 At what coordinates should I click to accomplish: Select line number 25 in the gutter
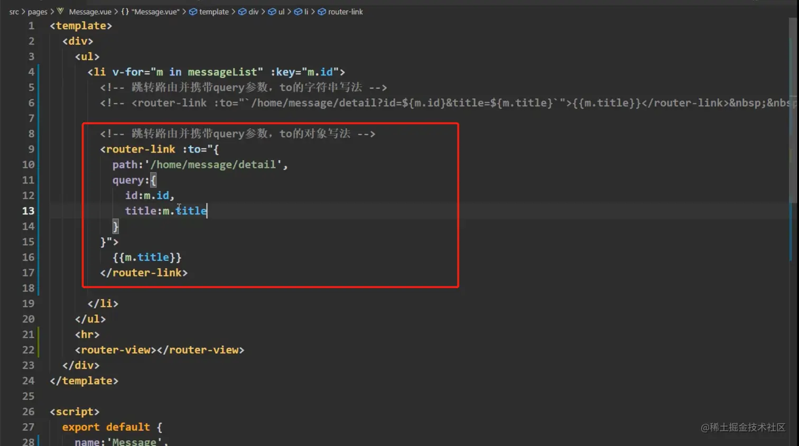pos(28,396)
